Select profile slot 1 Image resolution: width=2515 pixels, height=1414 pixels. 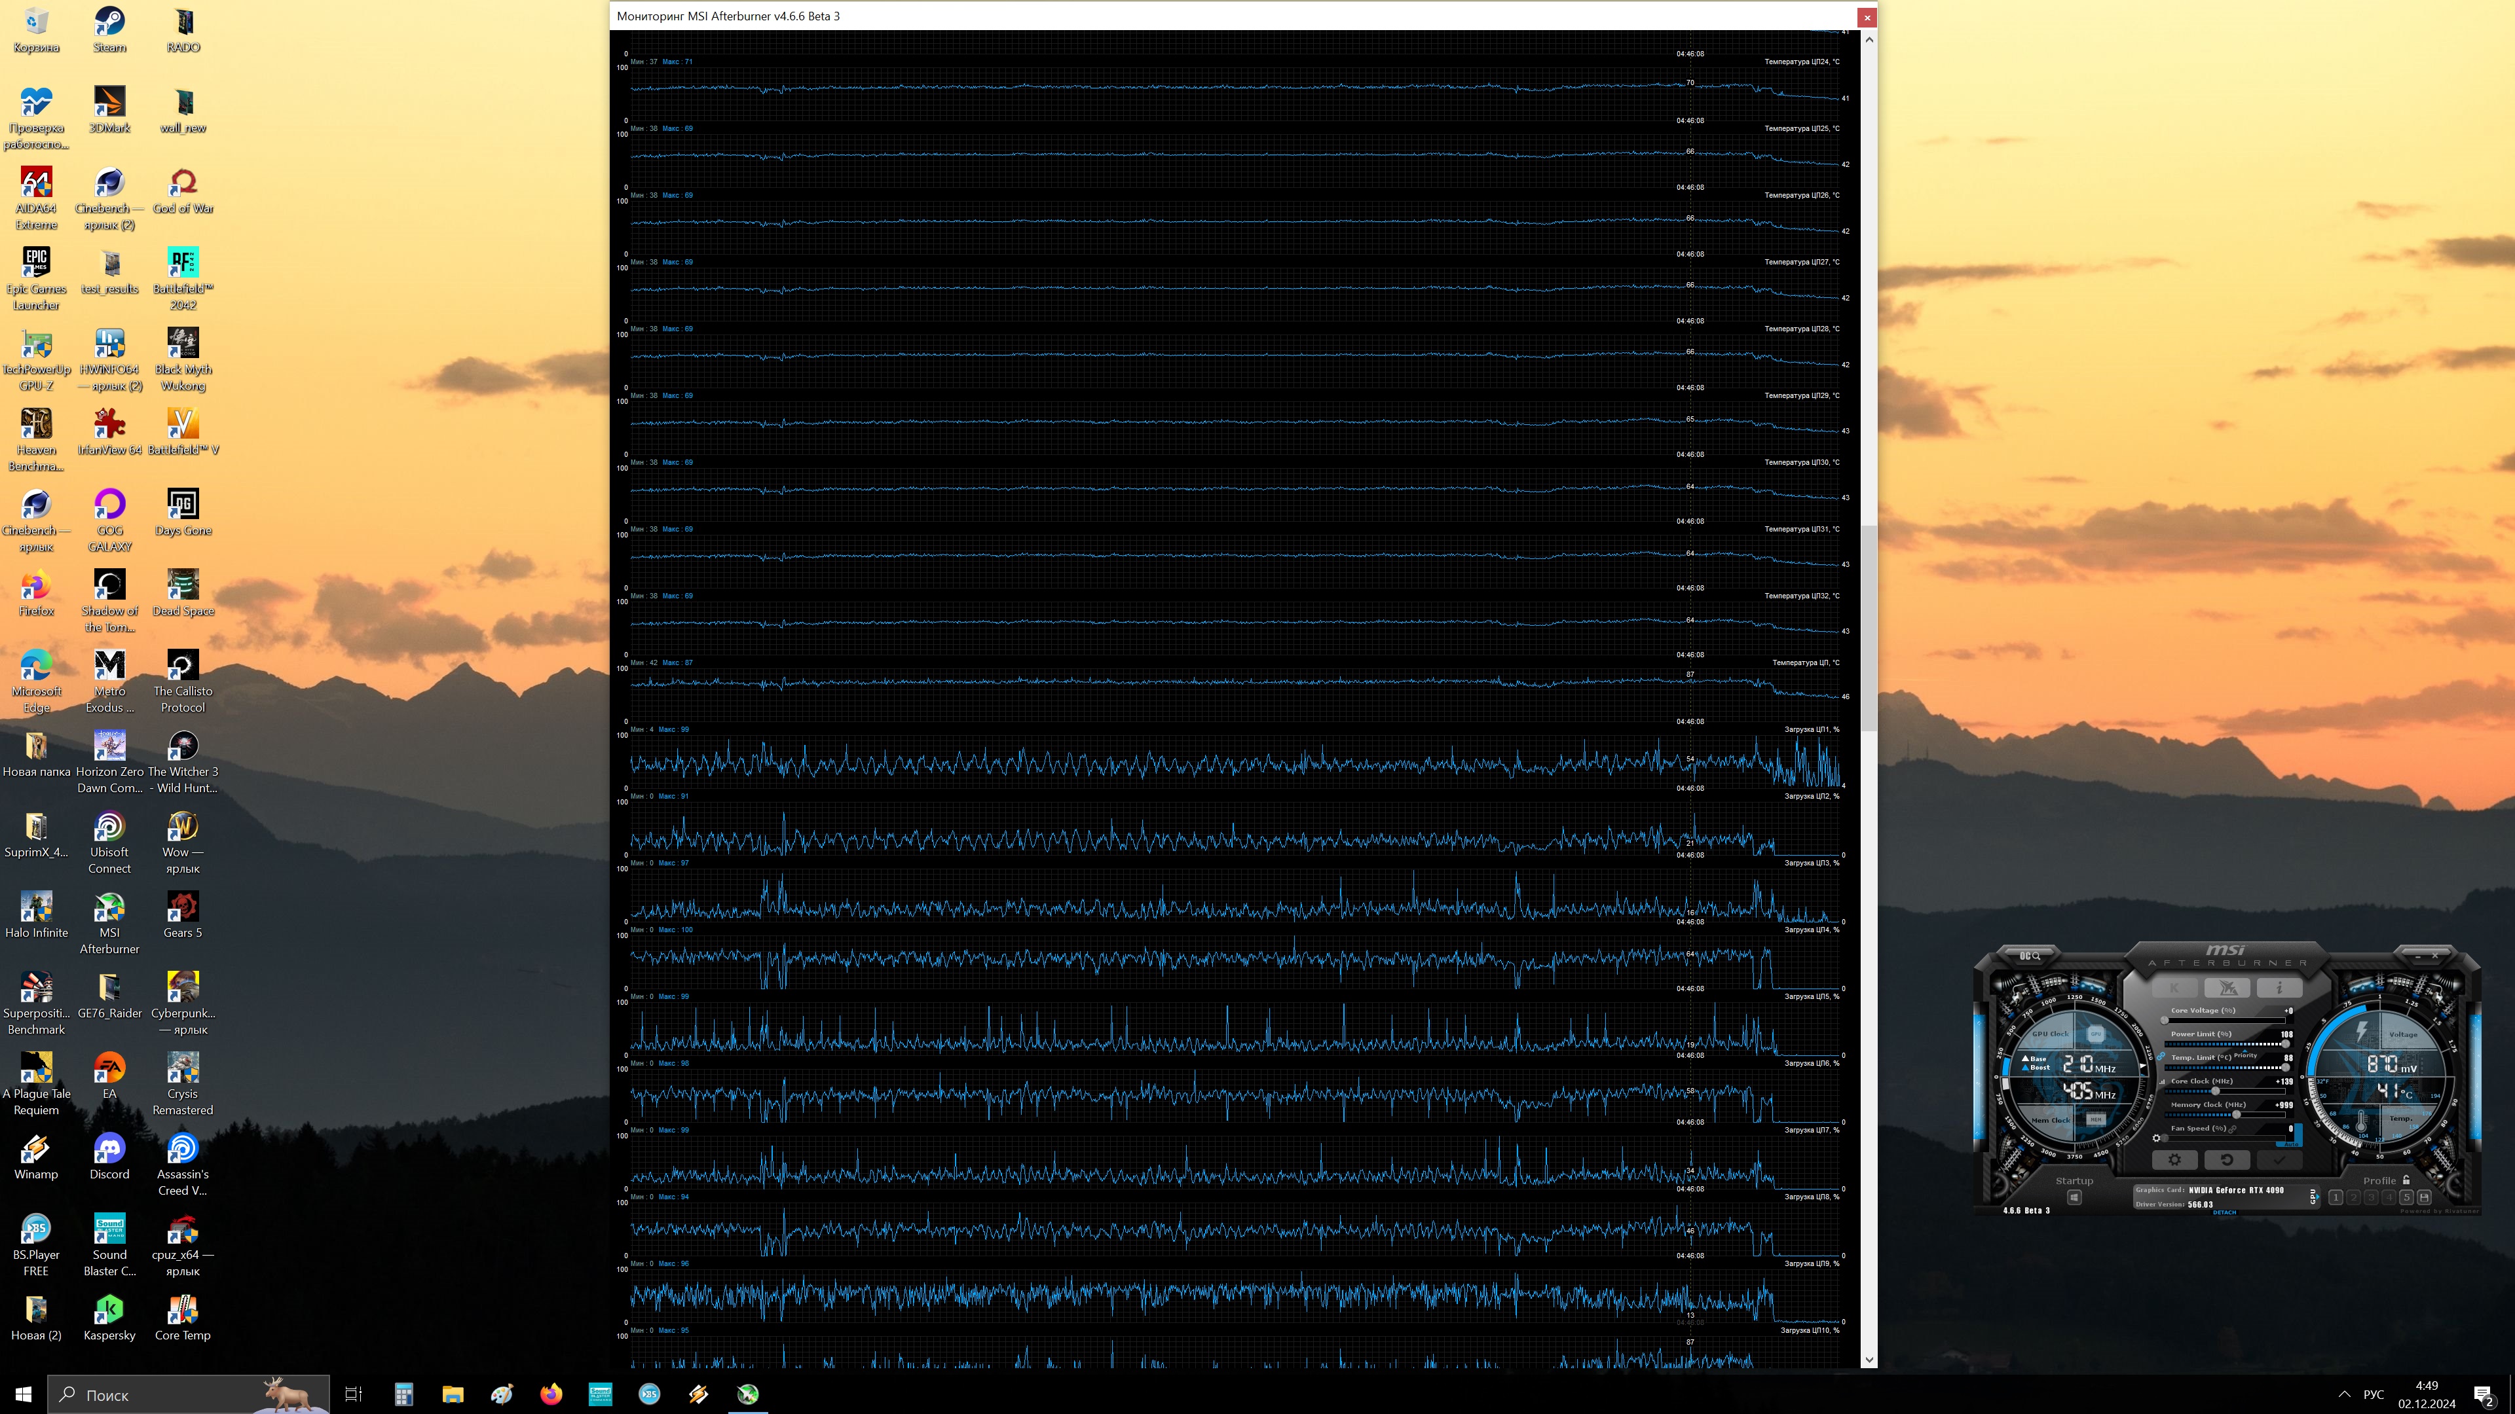[x=2336, y=1197]
